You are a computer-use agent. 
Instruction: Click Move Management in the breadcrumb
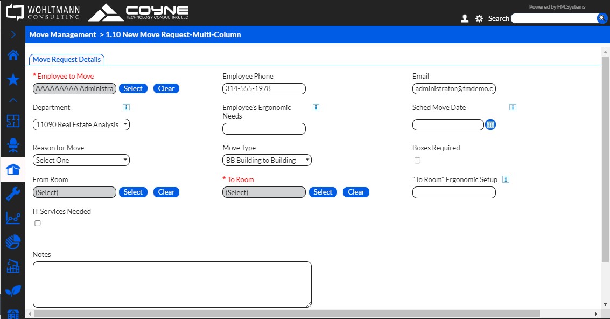tap(62, 34)
